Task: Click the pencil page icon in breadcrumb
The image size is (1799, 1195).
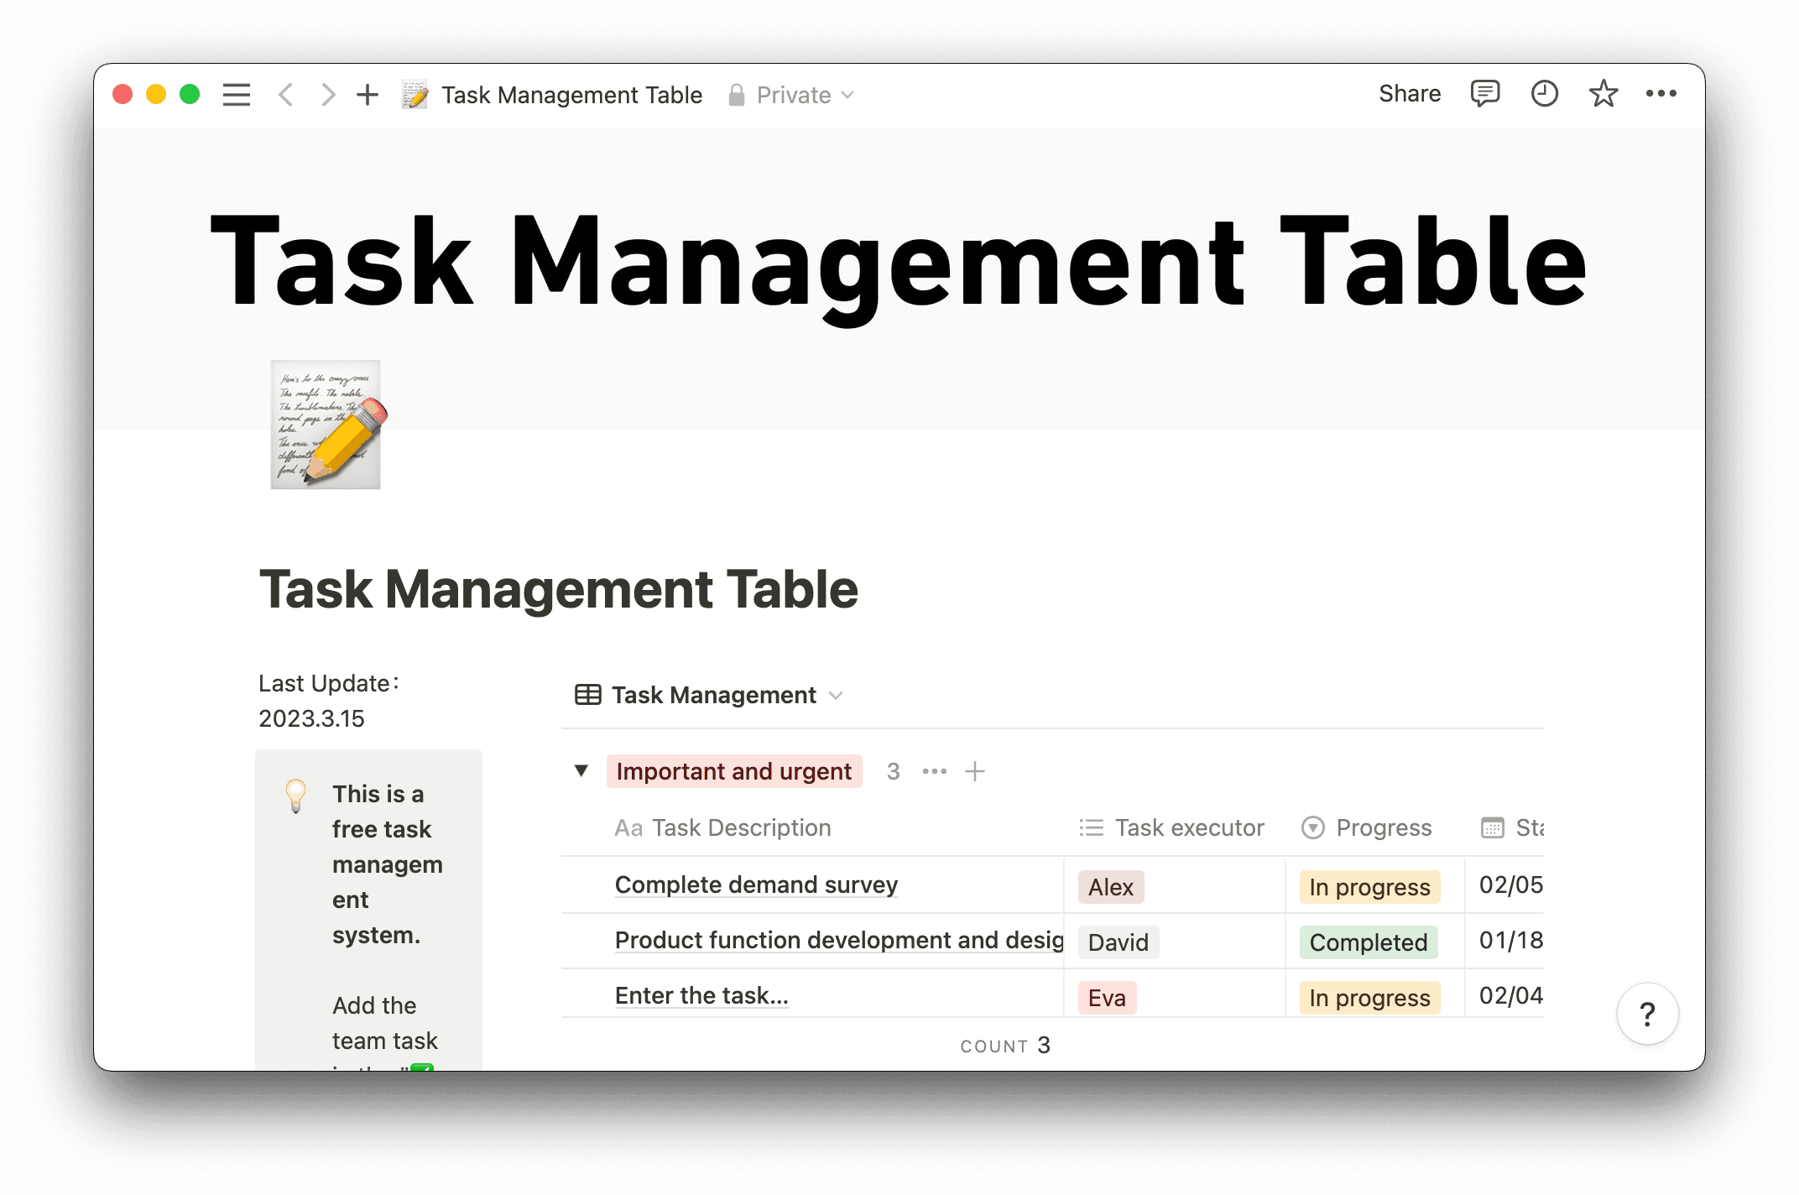Action: (415, 94)
